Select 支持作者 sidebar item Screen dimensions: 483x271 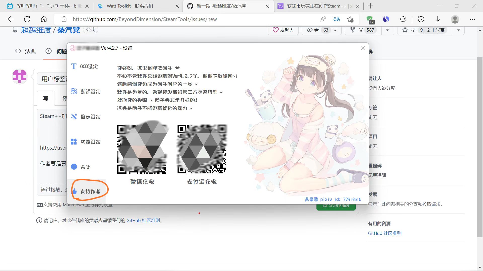86,191
